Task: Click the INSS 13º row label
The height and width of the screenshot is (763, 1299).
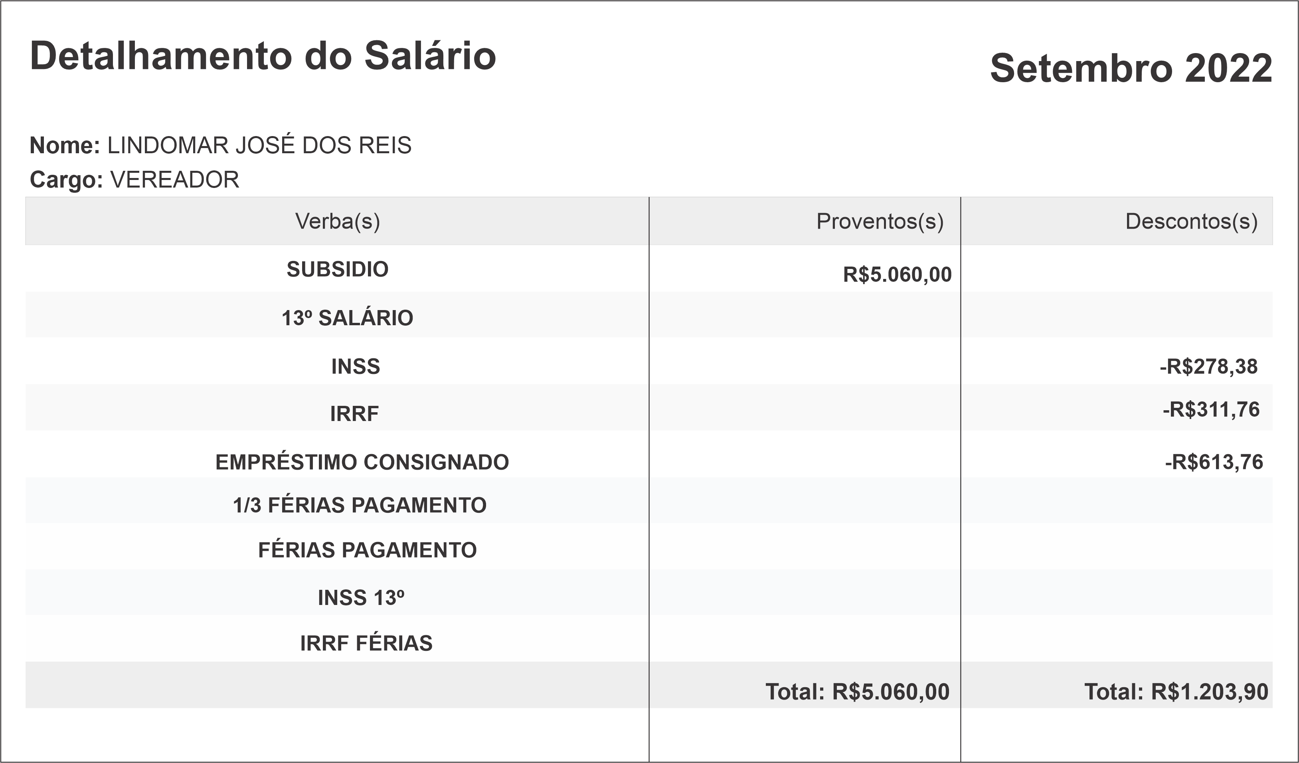Action: pos(361,597)
